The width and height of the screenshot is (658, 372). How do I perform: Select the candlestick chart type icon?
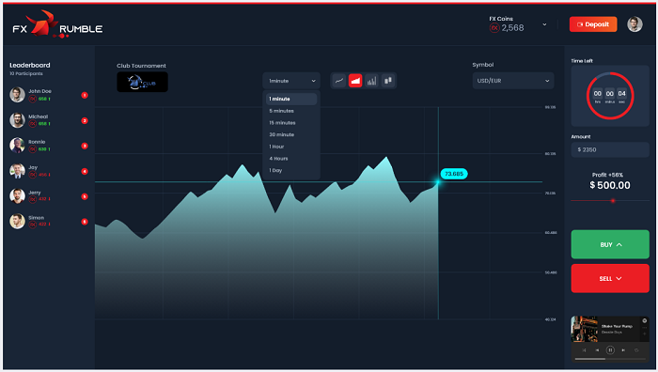pos(387,81)
